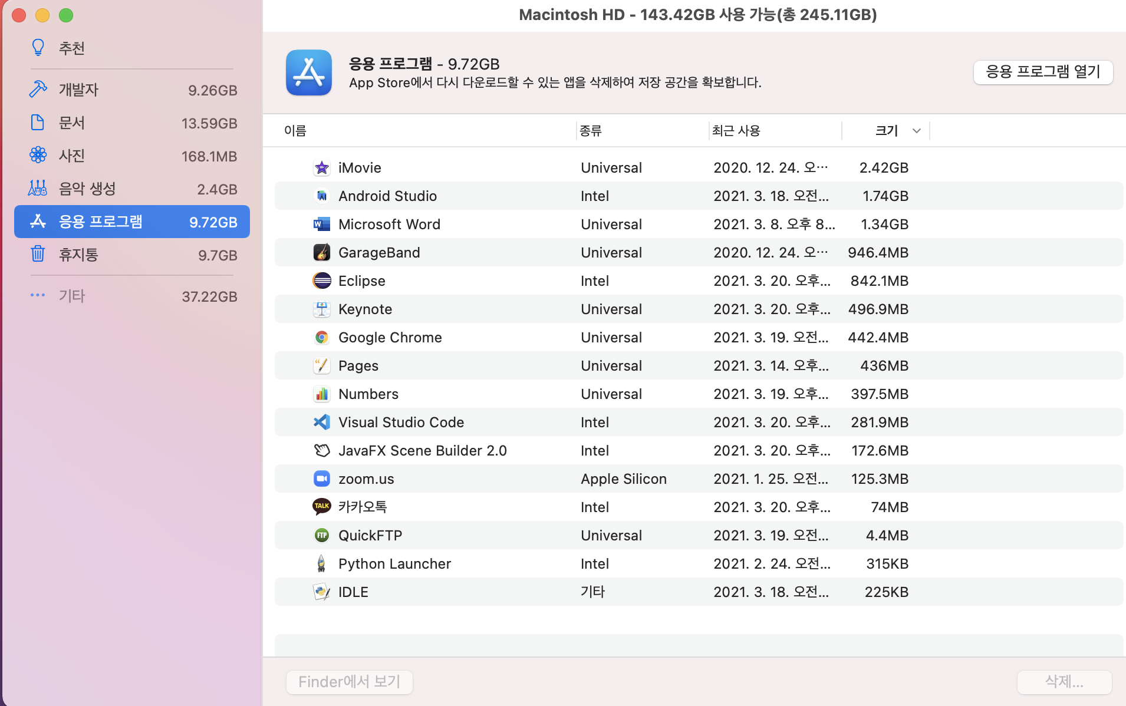
Task: Select the Eclipse name text
Action: click(x=361, y=281)
